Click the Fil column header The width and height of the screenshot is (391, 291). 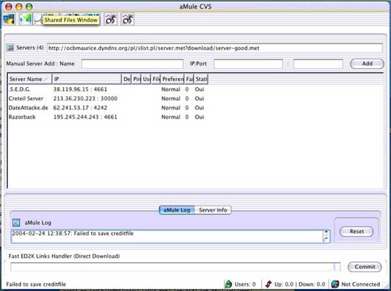[x=156, y=79]
